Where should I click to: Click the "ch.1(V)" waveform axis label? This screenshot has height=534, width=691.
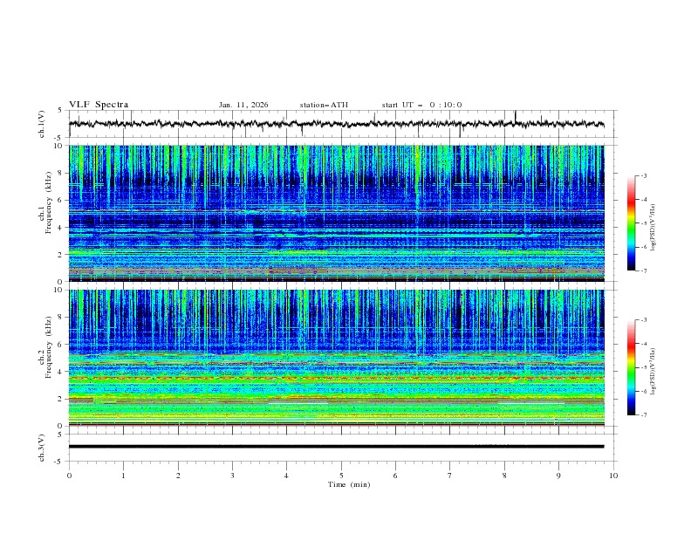click(x=42, y=124)
